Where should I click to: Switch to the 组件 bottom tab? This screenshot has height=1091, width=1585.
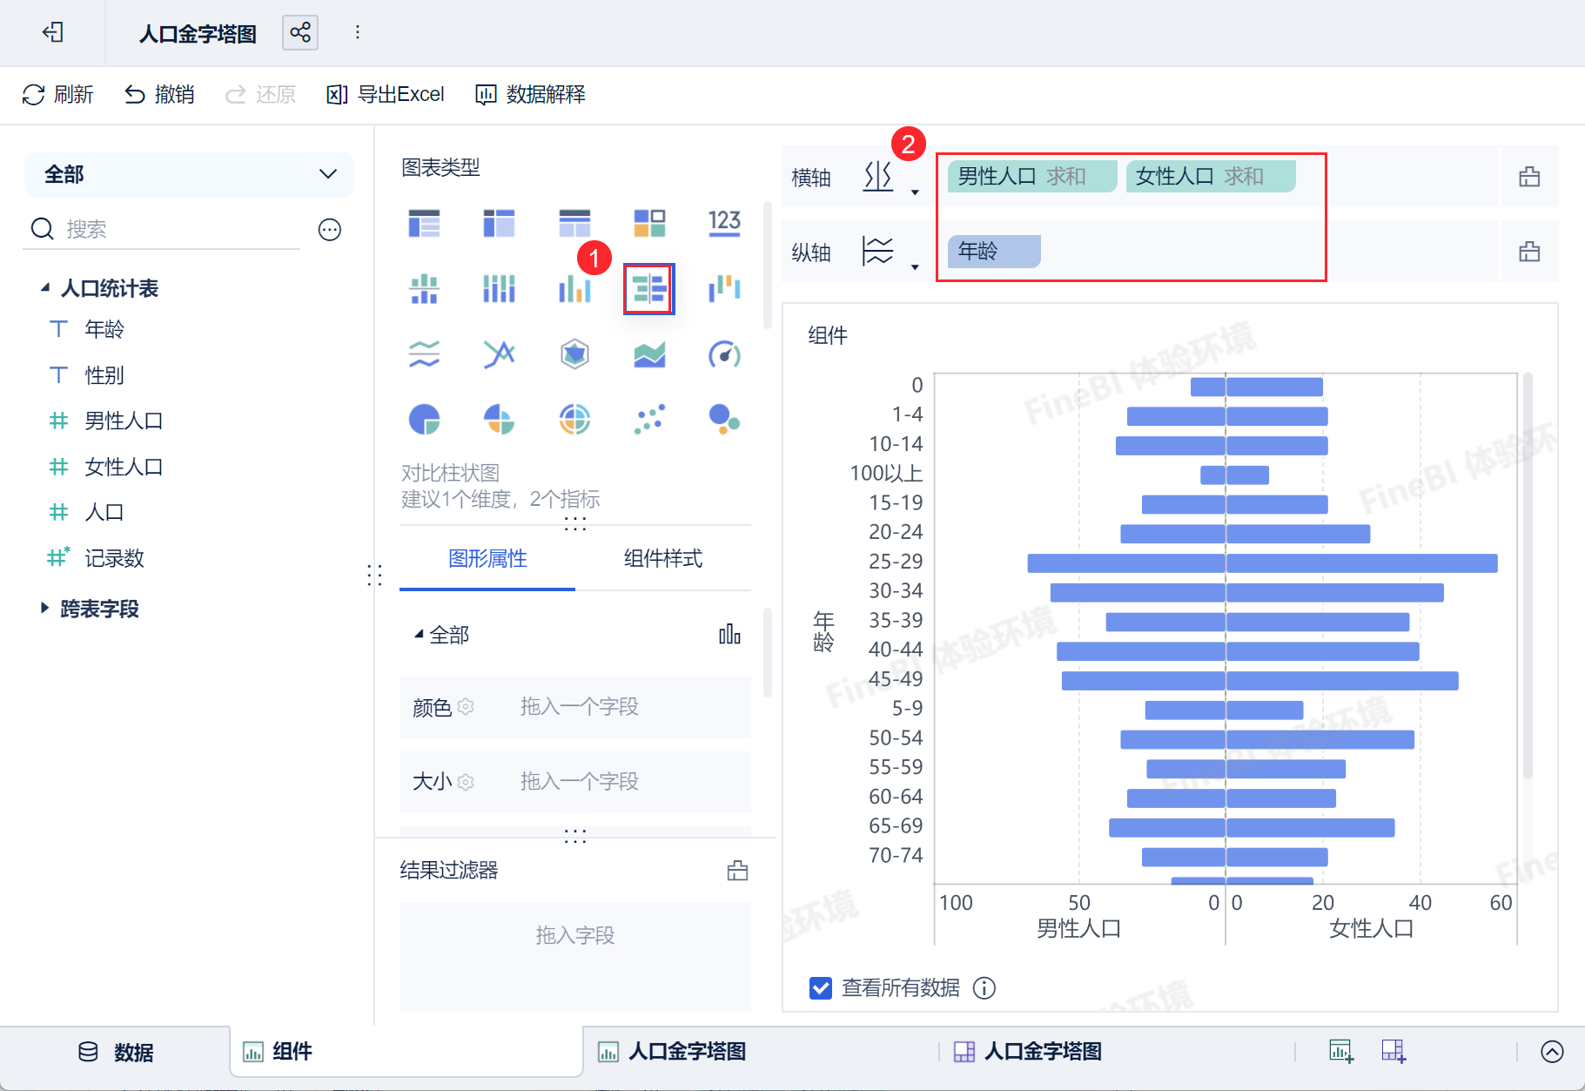tap(406, 1052)
